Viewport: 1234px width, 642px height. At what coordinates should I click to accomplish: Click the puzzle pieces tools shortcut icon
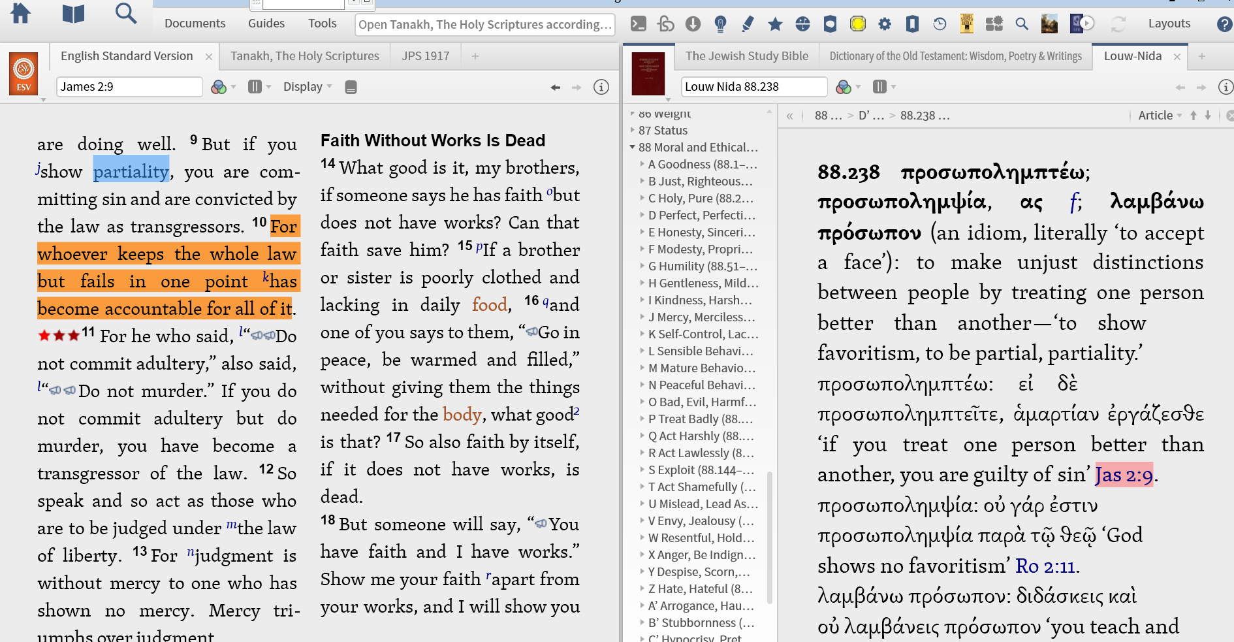click(x=994, y=24)
